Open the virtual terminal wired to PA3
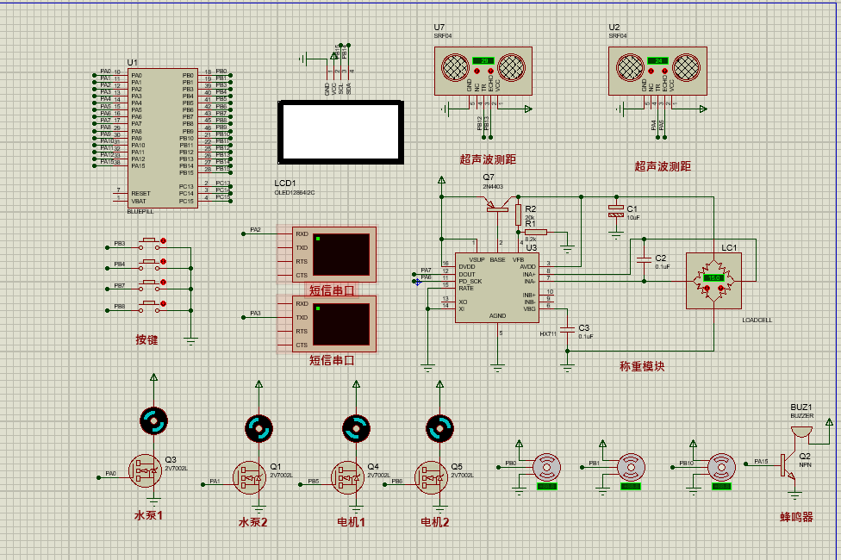 [x=334, y=324]
